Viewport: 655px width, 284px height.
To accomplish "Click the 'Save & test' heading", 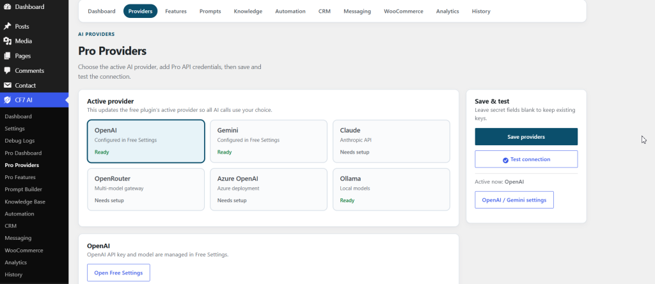I will [x=492, y=101].
